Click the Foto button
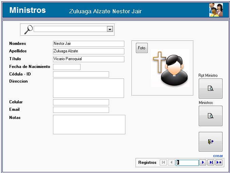This screenshot has height=173, width=230. (x=142, y=48)
